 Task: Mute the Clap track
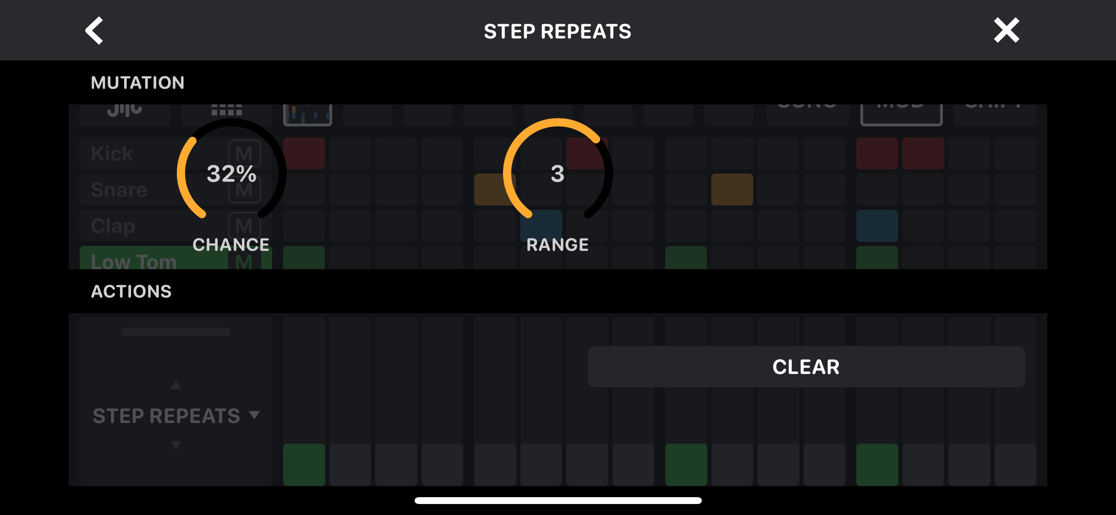pos(244,226)
